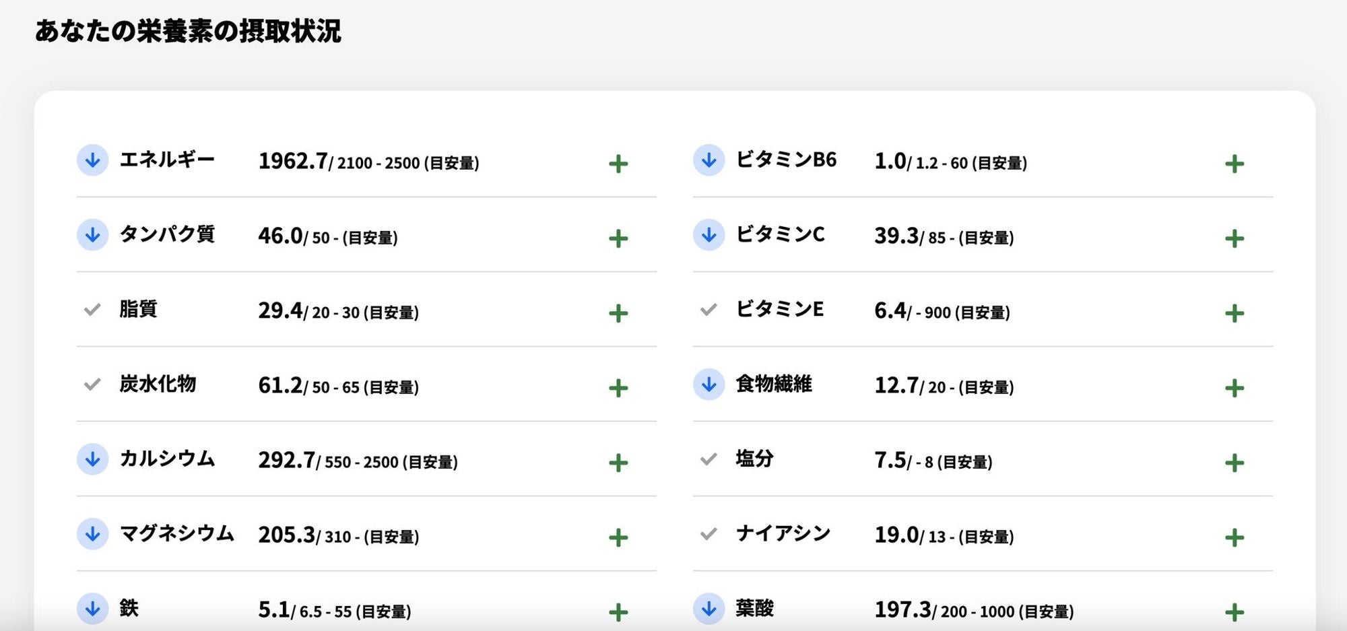Click the blue arrow icon next to カルシウム
Viewport: 1347px width, 631px height.
(x=93, y=459)
